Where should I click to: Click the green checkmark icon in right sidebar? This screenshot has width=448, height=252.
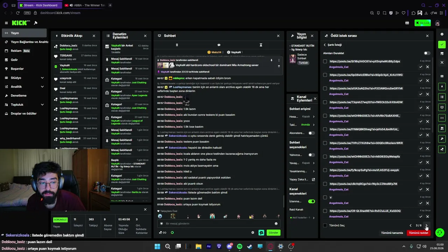[442, 44]
